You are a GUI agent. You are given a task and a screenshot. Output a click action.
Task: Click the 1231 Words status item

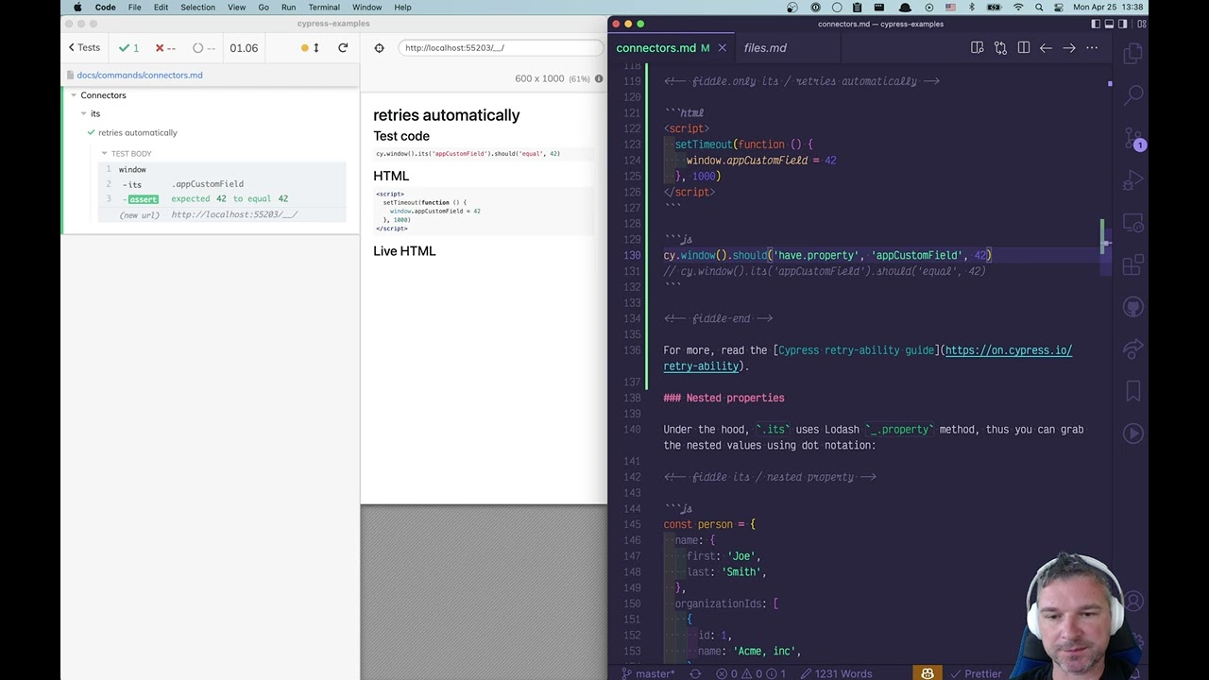pyautogui.click(x=836, y=673)
